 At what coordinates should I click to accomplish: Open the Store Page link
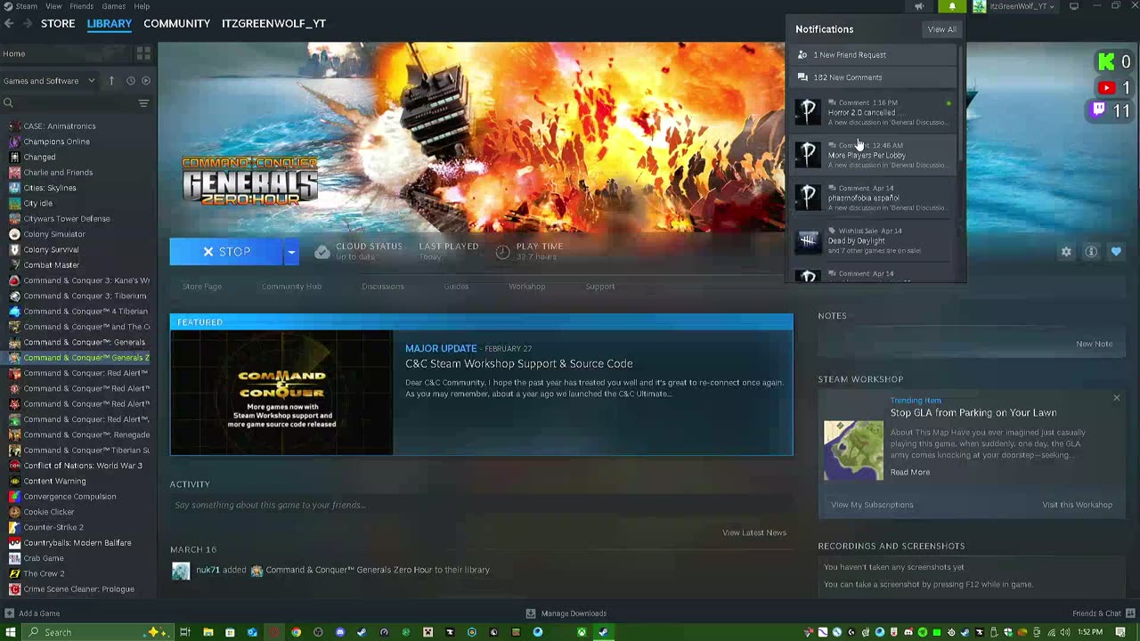coord(202,286)
